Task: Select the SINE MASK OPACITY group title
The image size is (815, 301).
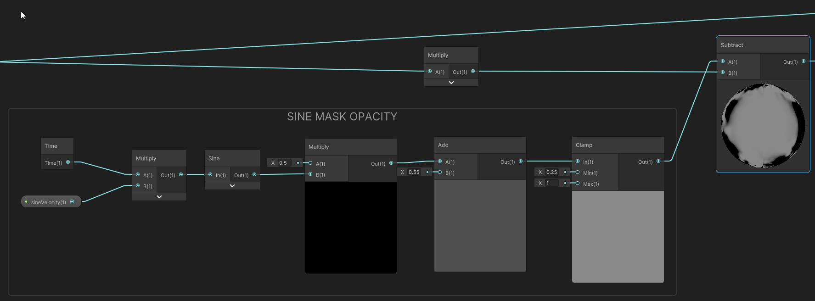Action: point(342,117)
